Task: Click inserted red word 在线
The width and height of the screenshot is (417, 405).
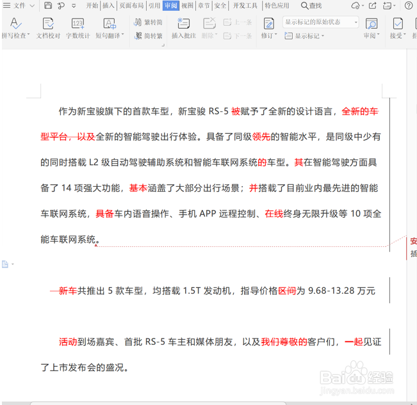Action: 274,214
